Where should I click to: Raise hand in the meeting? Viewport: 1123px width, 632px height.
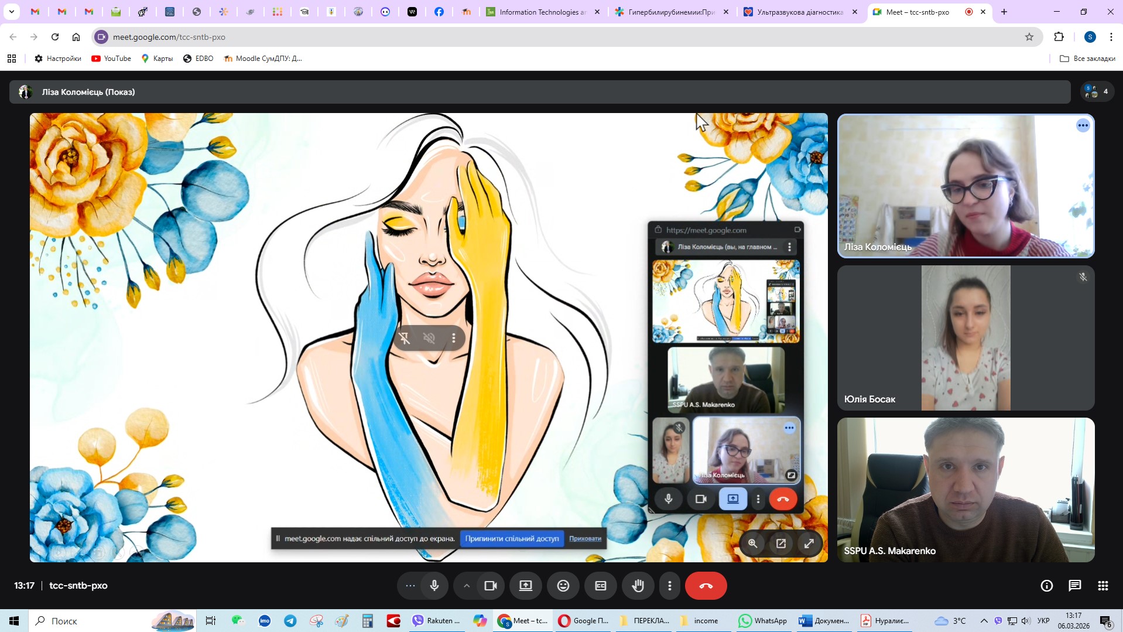pos(638,586)
